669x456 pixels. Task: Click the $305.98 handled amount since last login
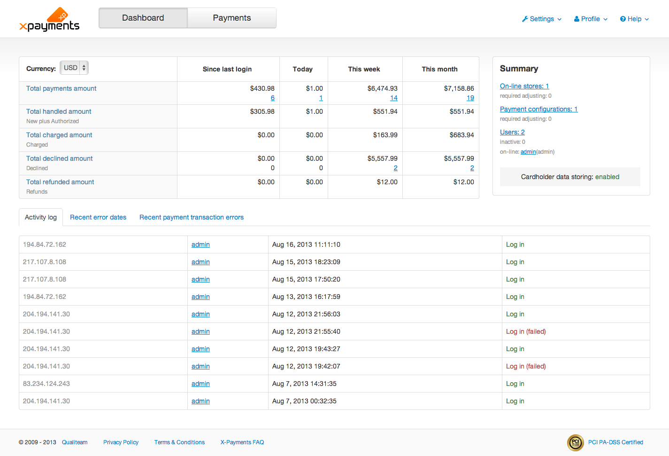tap(262, 111)
